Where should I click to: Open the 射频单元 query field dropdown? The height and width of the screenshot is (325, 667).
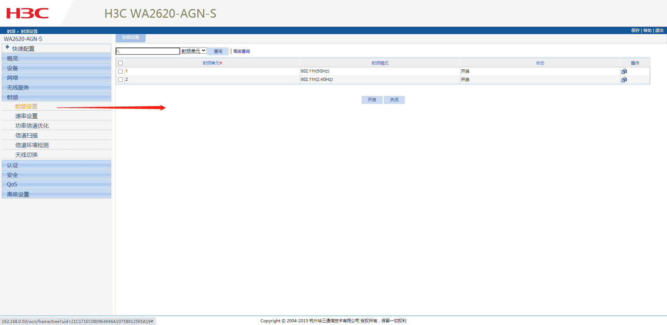[193, 51]
